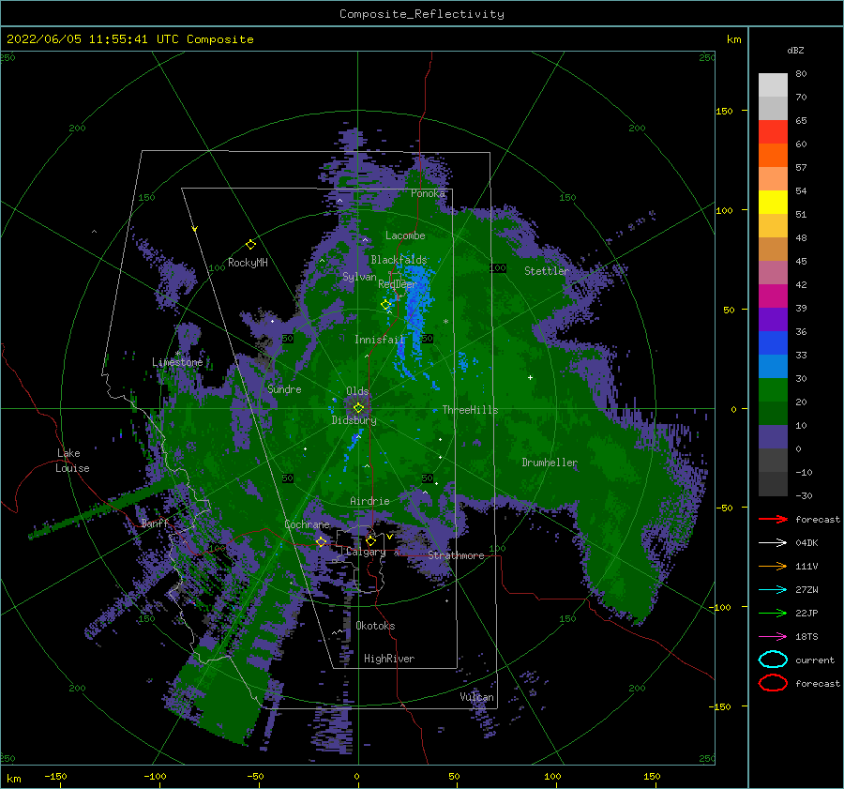Select the orange 111V arrow icon

pyautogui.click(x=773, y=566)
